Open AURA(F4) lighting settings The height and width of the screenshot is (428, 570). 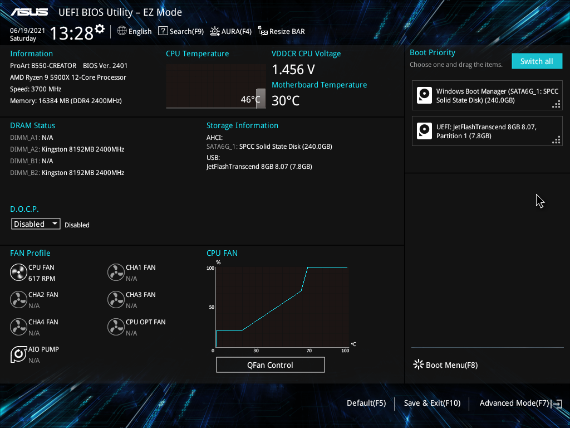pyautogui.click(x=230, y=31)
